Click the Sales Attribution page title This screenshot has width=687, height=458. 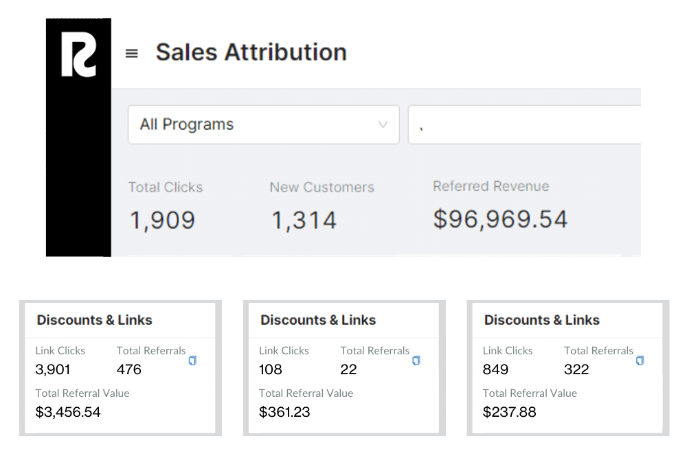(x=251, y=52)
